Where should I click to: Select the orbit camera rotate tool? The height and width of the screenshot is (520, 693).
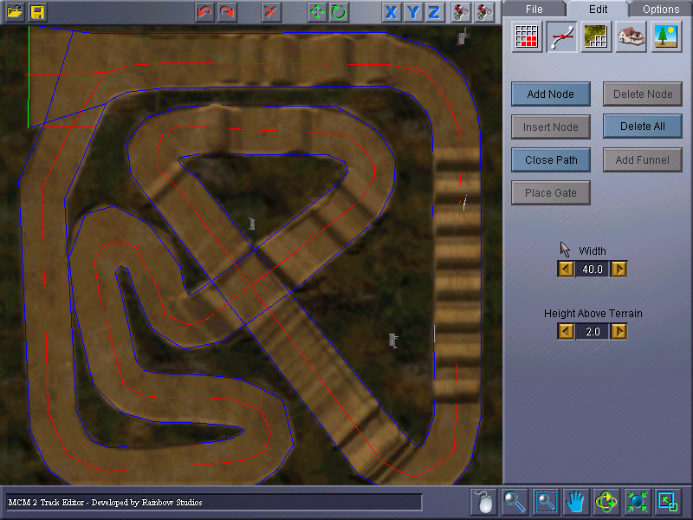606,502
